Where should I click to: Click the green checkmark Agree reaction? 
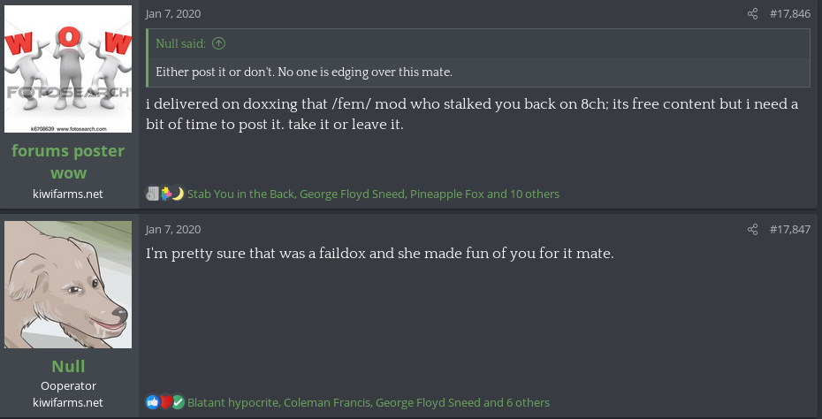(178, 402)
